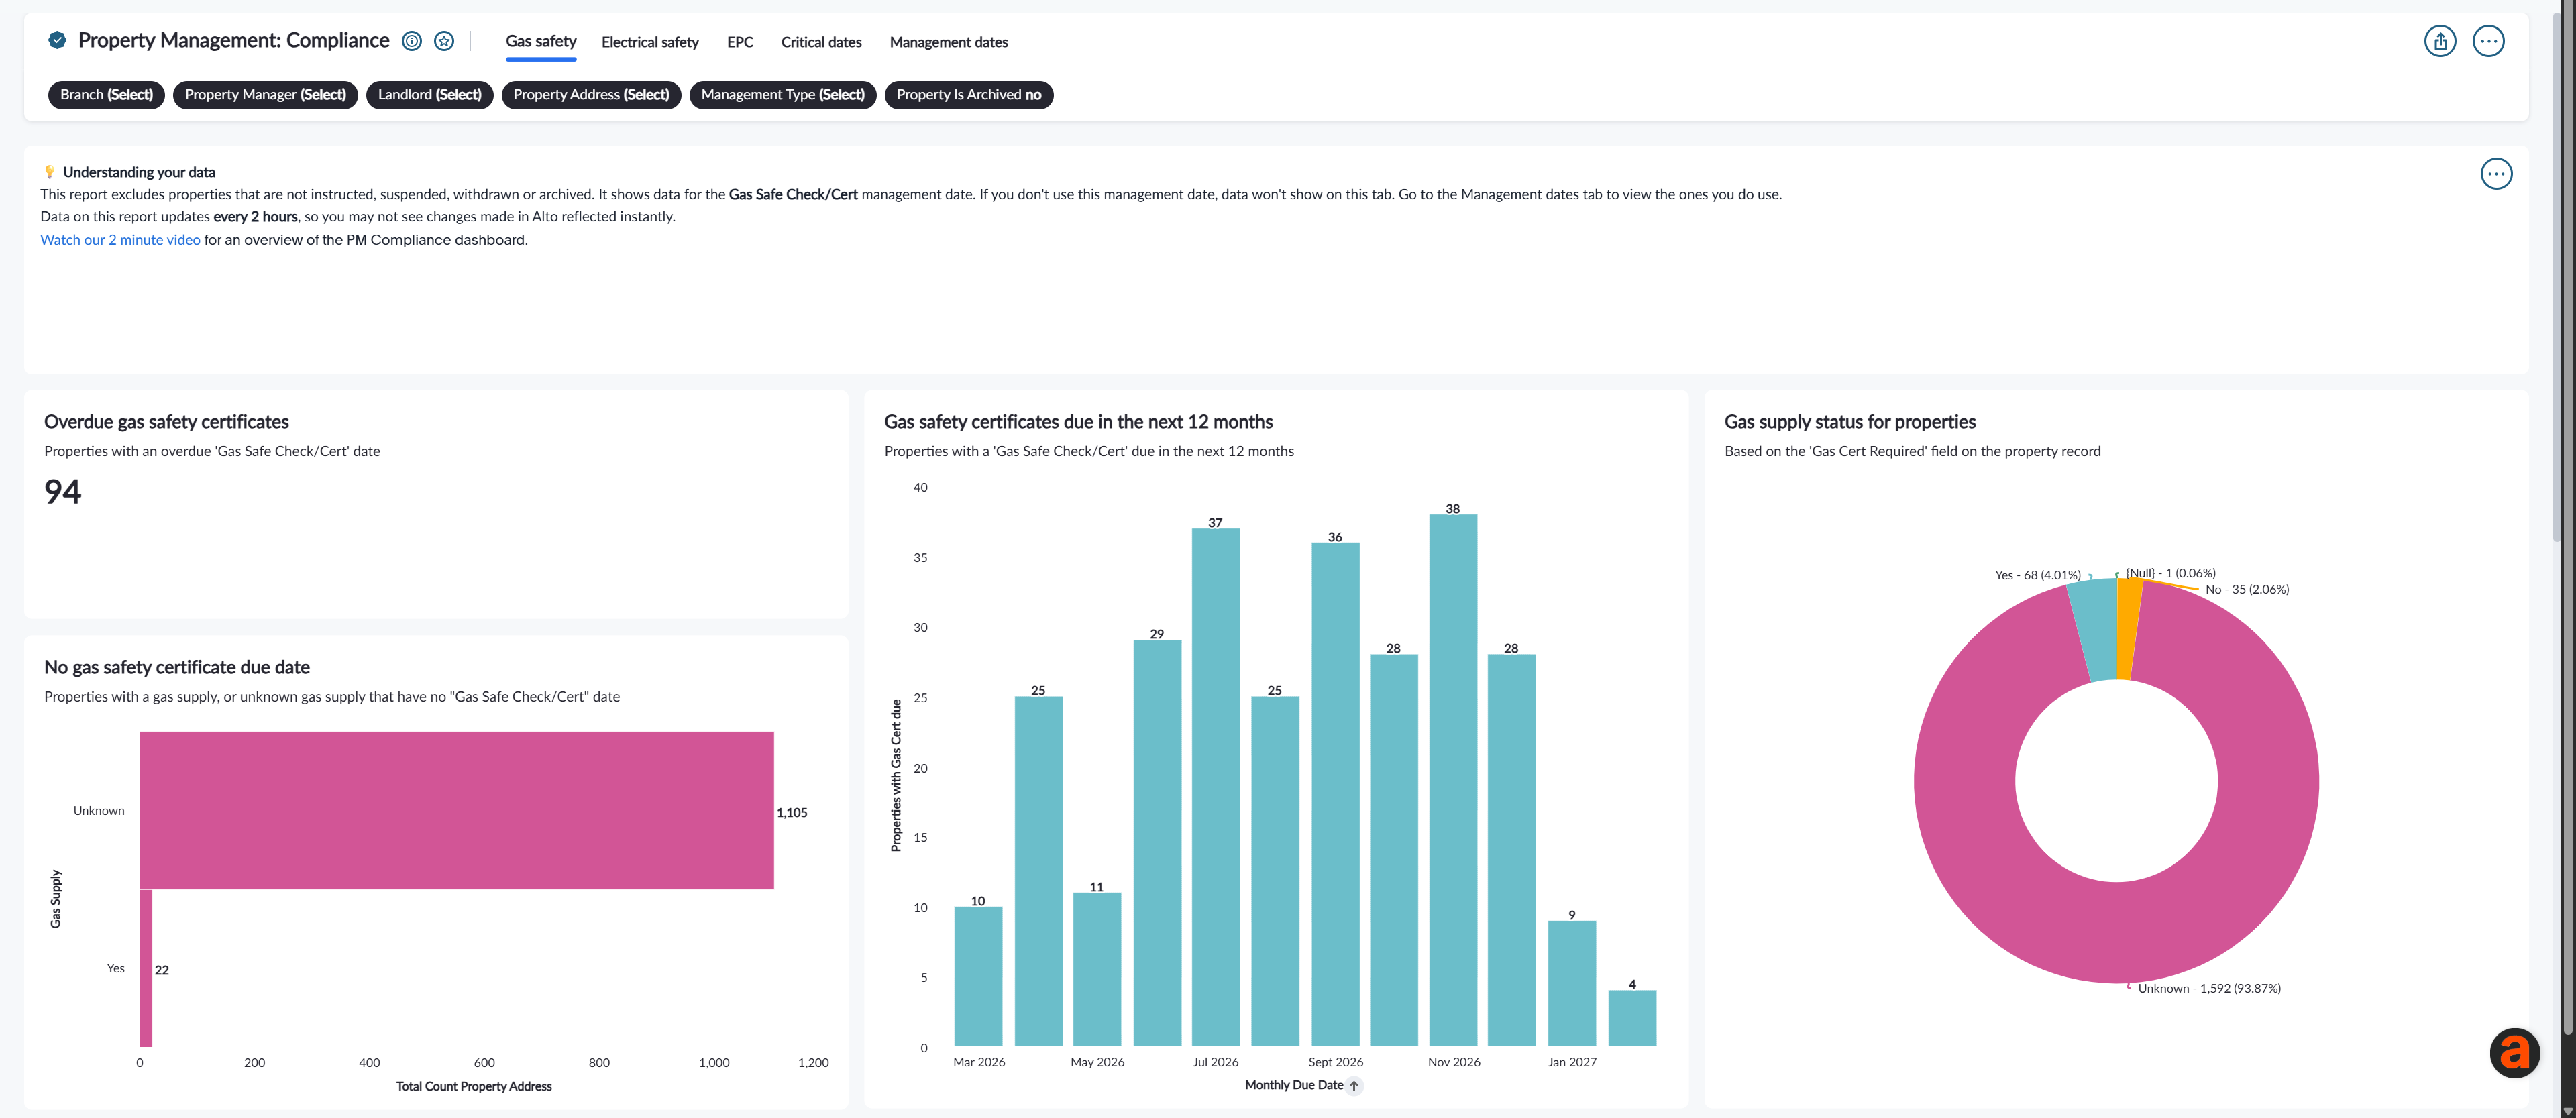Click the share/export icon at top right
Viewport: 2576px width, 1118px height.
2440,41
